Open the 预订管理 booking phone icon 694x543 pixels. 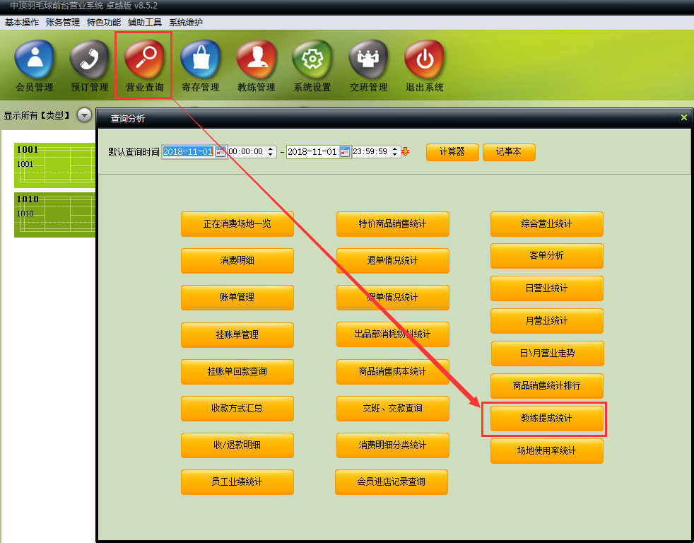point(90,60)
